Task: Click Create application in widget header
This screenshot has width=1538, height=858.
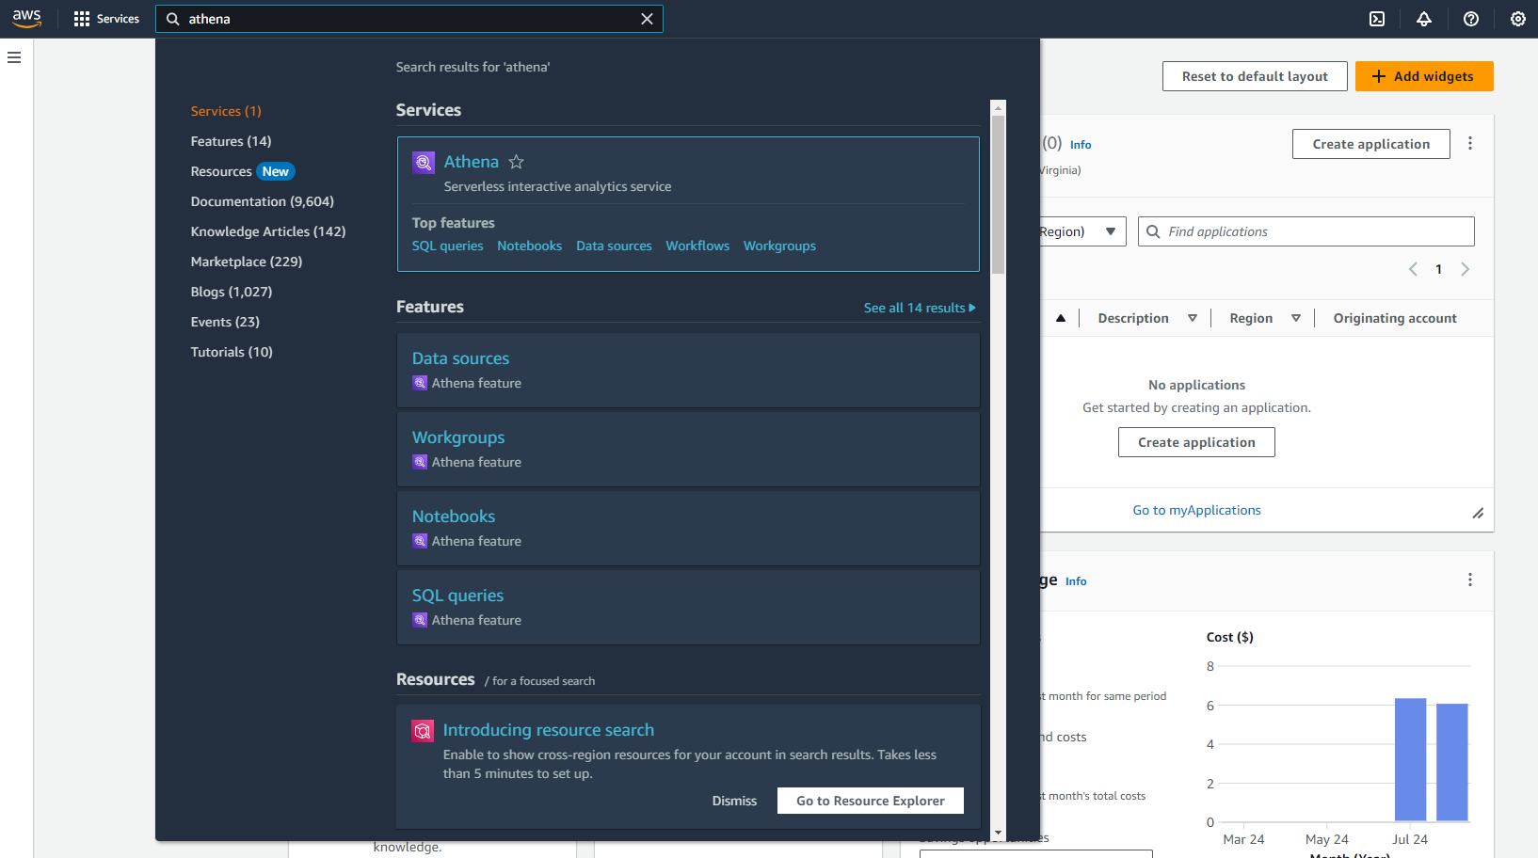Action: point(1371,144)
